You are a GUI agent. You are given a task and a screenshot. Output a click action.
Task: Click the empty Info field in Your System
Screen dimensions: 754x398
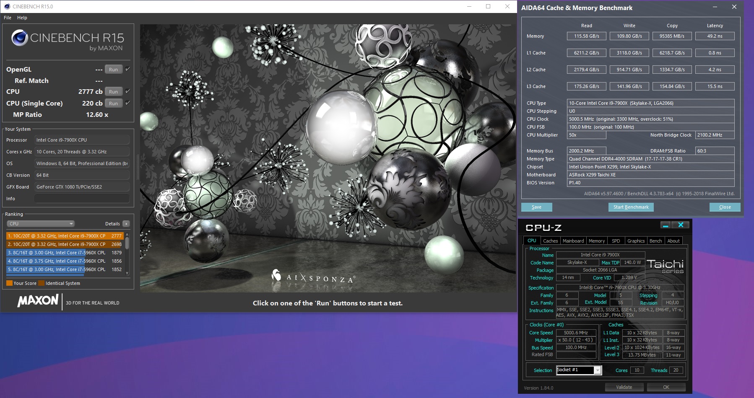pyautogui.click(x=82, y=199)
